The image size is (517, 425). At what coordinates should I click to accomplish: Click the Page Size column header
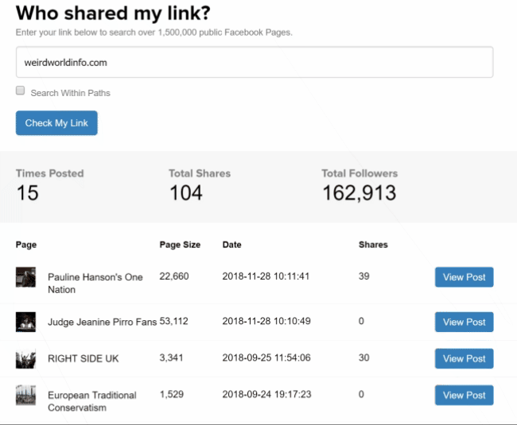coord(180,245)
